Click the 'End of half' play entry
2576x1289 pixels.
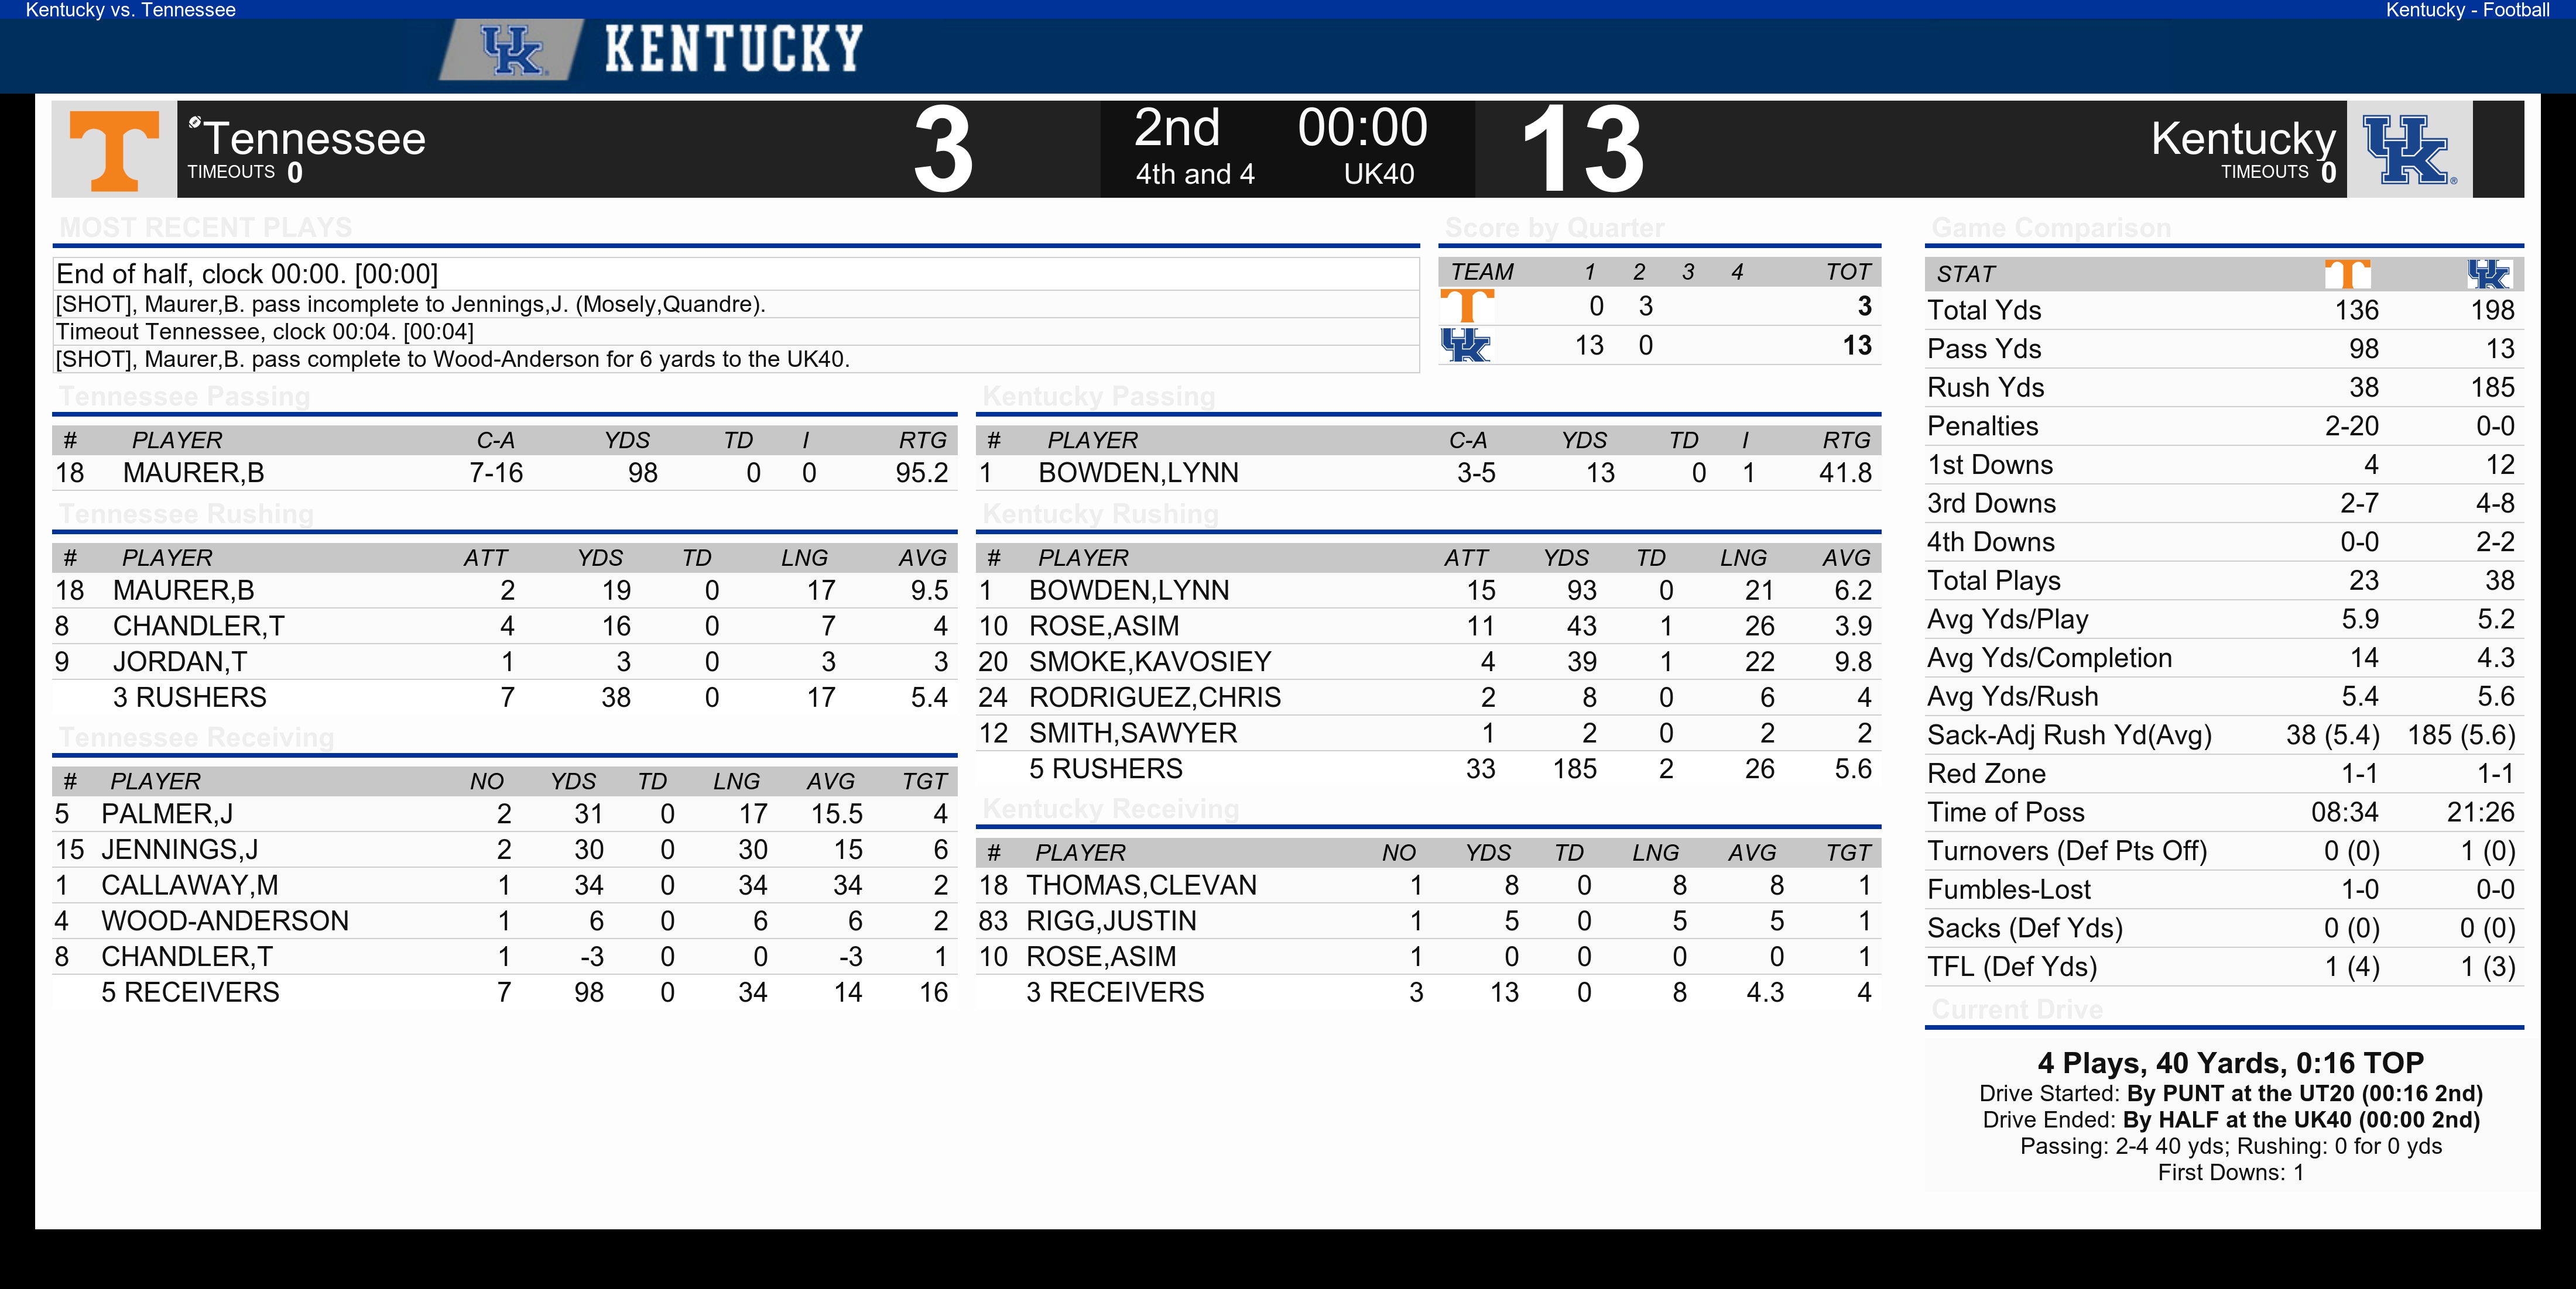[x=736, y=274]
